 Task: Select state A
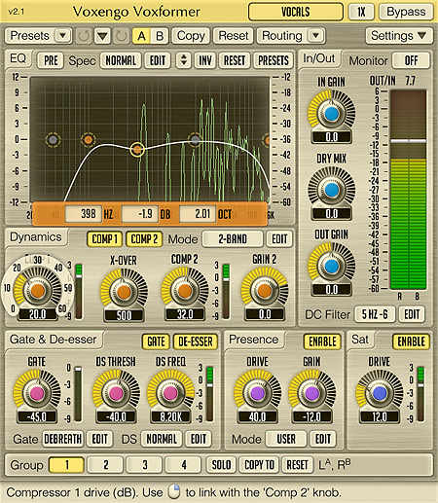[x=141, y=36]
